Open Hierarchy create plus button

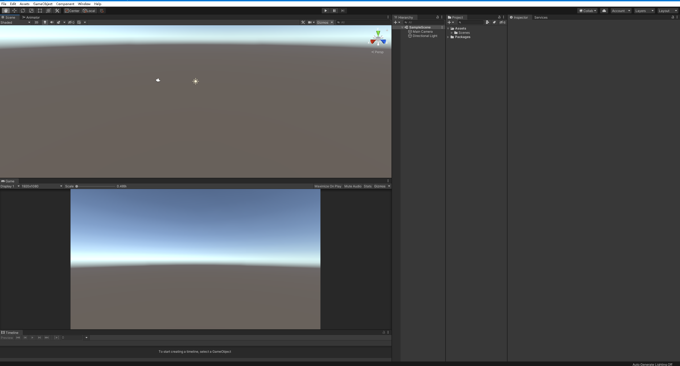click(397, 22)
